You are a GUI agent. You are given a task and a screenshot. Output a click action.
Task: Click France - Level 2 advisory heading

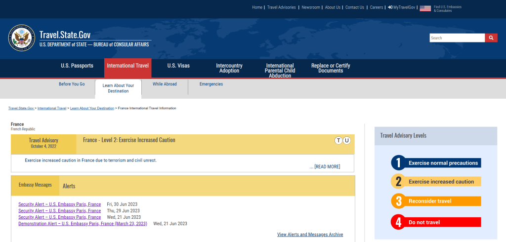129,140
